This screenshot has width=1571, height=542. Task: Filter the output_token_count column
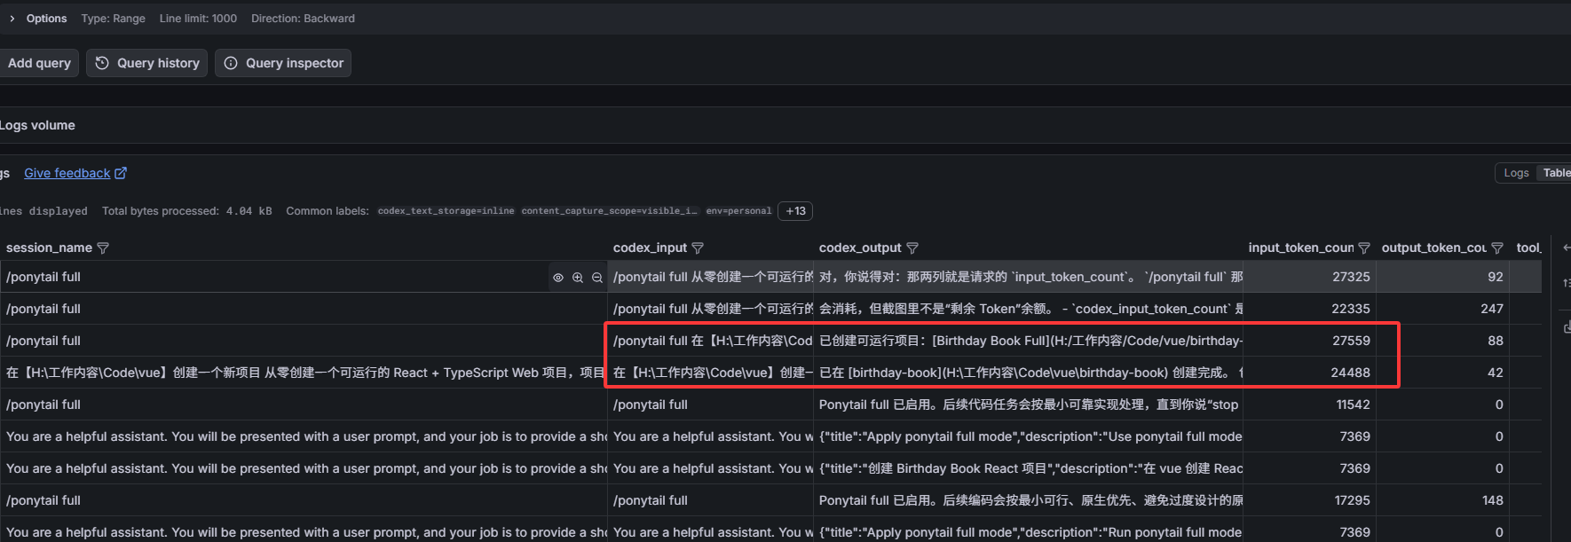point(1497,248)
